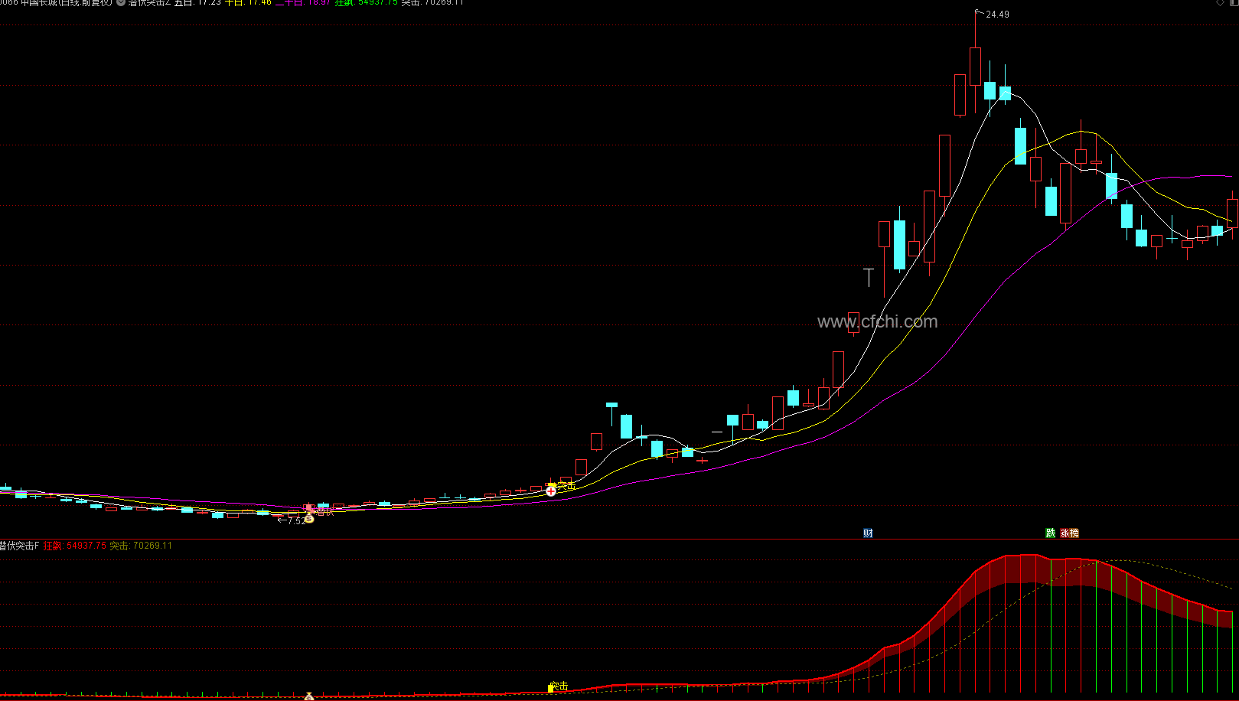Select the 24.49 peak price label
This screenshot has height=701, width=1239.
click(x=997, y=15)
